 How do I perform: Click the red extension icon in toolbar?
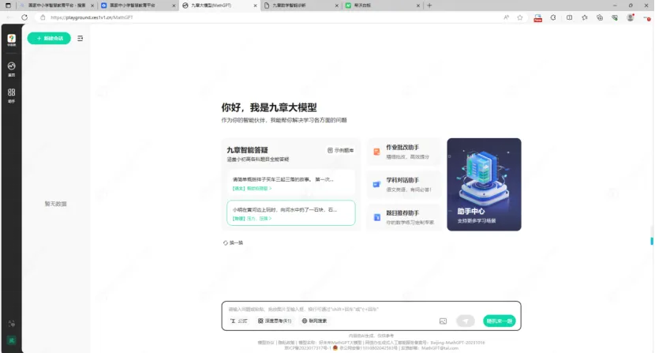coord(538,18)
